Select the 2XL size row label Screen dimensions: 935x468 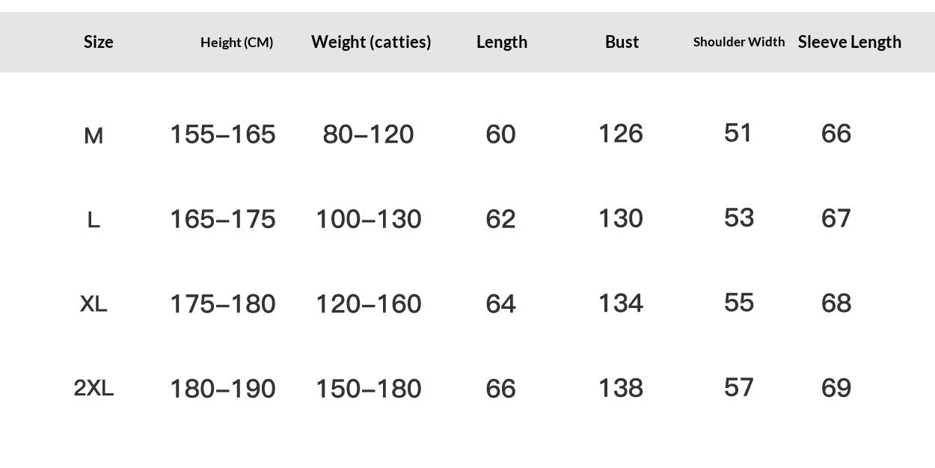(93, 389)
